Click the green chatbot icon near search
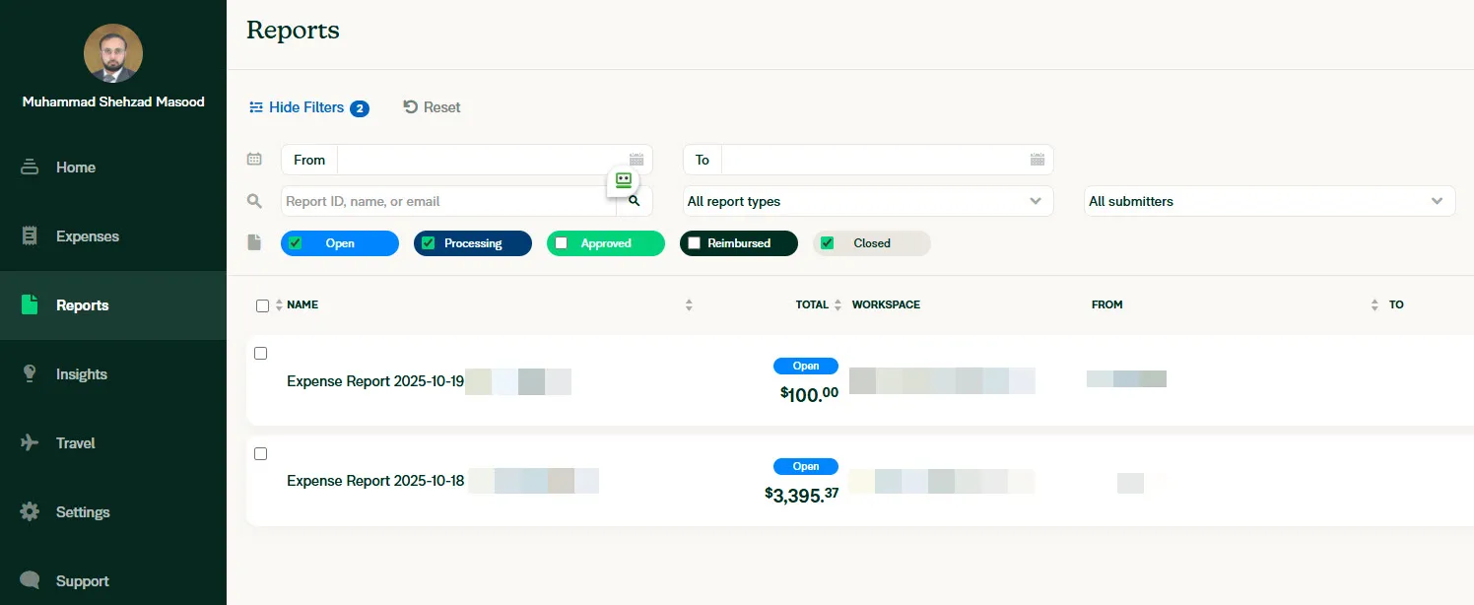Screen dimensions: 1474x605 623,180
